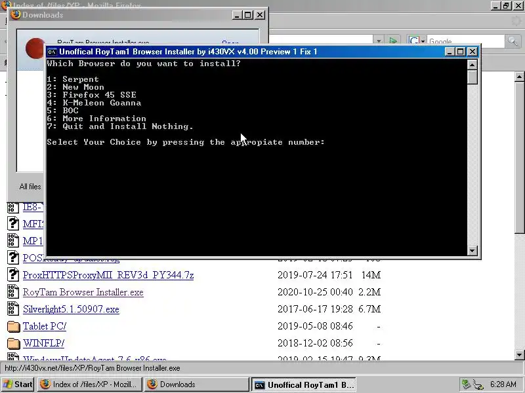This screenshot has height=393, width=525.
Task: Click binary file icon beside Silverlight5.1.50907.exe
Action: [13, 309]
